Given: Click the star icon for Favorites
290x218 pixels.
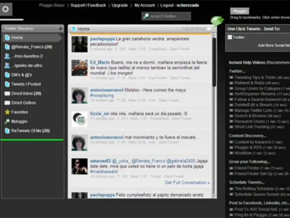Looking at the screenshot, I should pyautogui.click(x=7, y=112).
